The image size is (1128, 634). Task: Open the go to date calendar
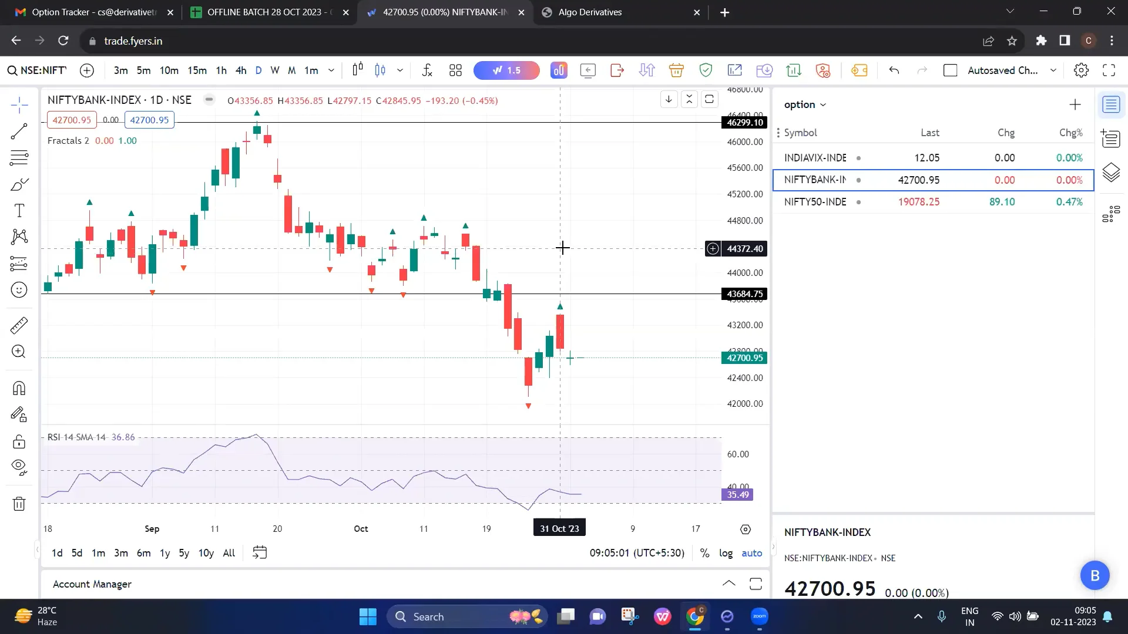coord(260,553)
